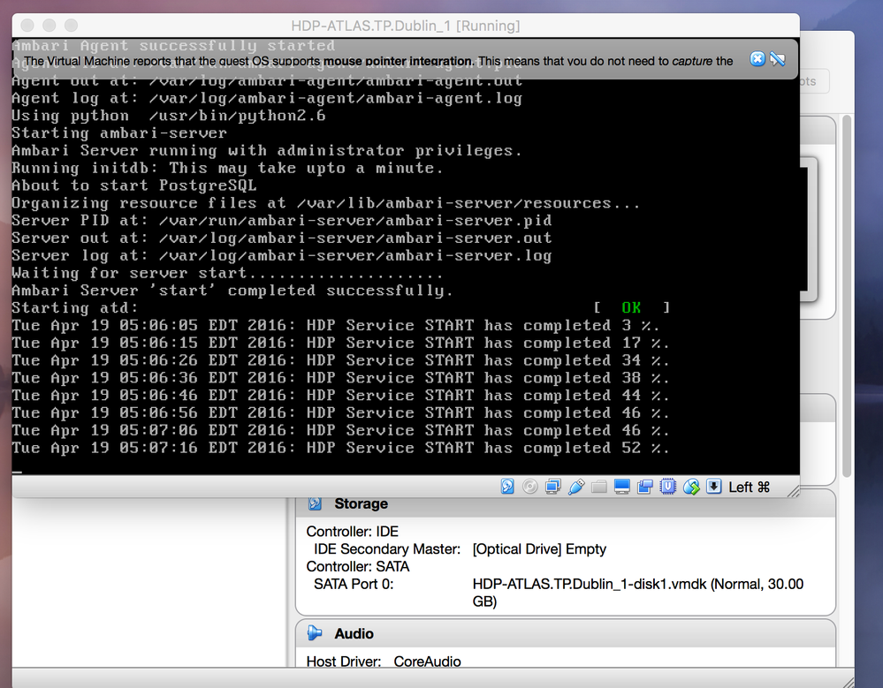The height and width of the screenshot is (688, 883).
Task: Click the 'Starting ambari-server' console line
Action: (x=119, y=133)
